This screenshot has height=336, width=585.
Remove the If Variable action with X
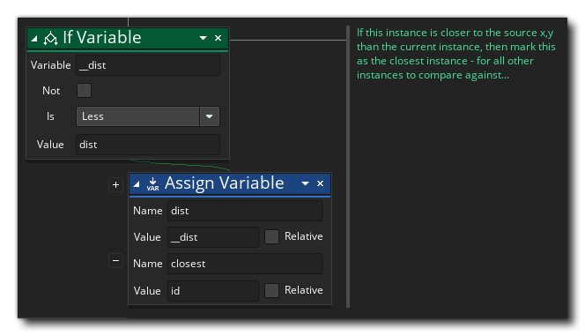click(218, 38)
